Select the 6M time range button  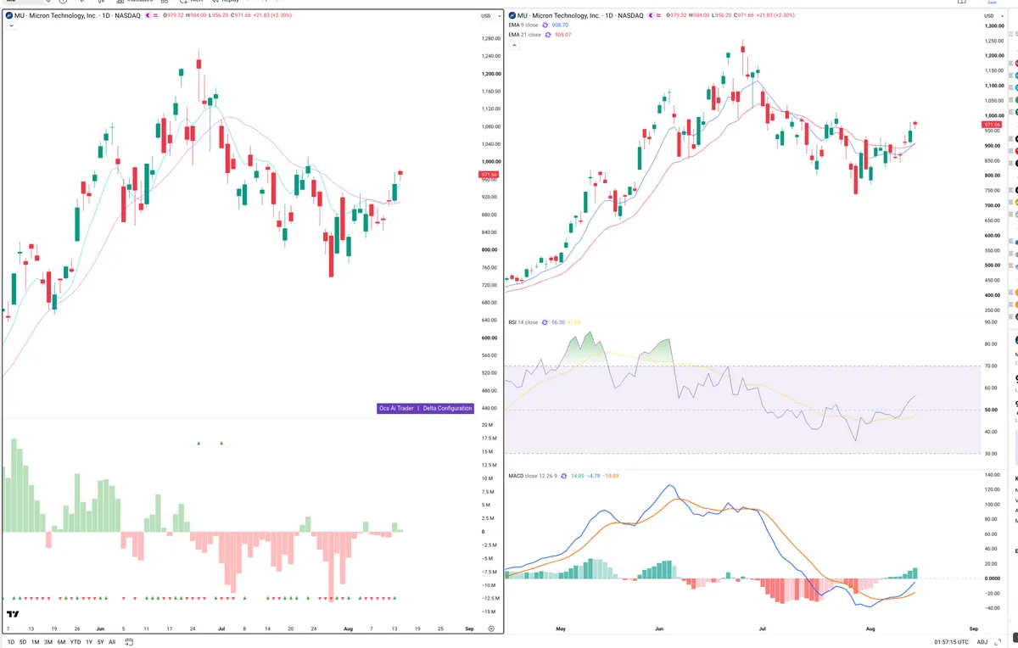click(61, 642)
